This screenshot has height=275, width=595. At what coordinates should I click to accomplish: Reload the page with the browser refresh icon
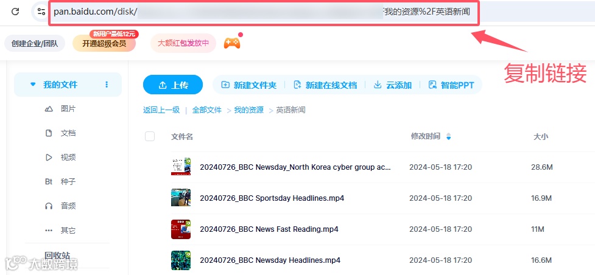pyautogui.click(x=15, y=12)
